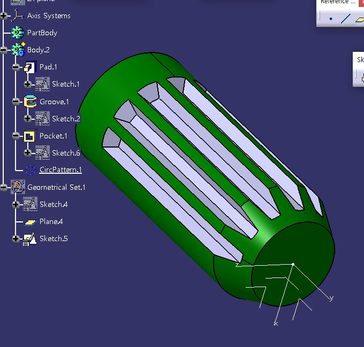This screenshot has height=347, width=364.
Task: Expand the Axis Systems node
Action: (4, 16)
